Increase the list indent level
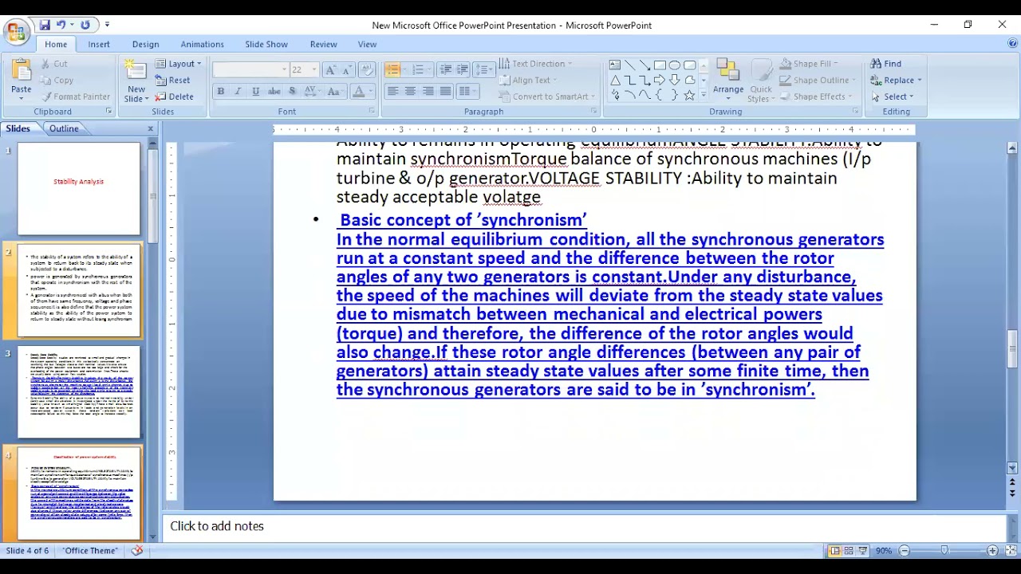This screenshot has width=1021, height=574. (463, 70)
